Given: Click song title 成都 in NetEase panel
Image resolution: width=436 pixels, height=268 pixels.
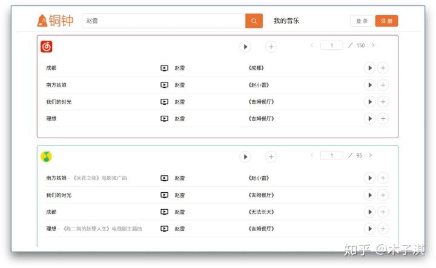Looking at the screenshot, I should click(51, 68).
